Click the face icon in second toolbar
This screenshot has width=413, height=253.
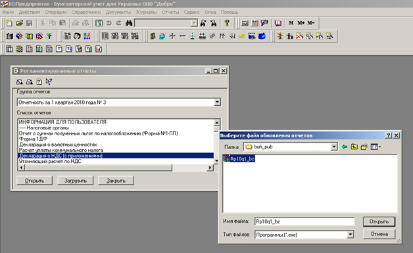point(77,35)
